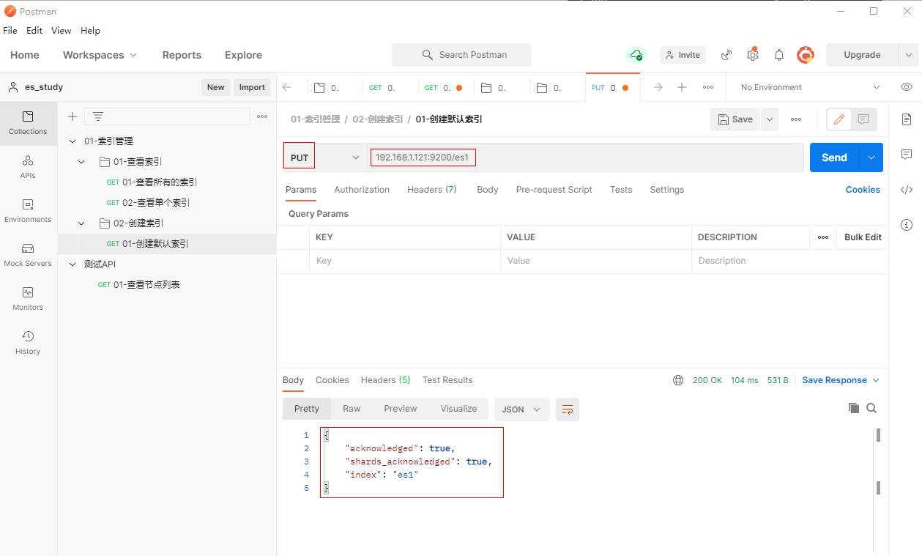Viewport: 922px width, 556px height.
Task: Open the Monitors sidebar panel
Action: 28,298
